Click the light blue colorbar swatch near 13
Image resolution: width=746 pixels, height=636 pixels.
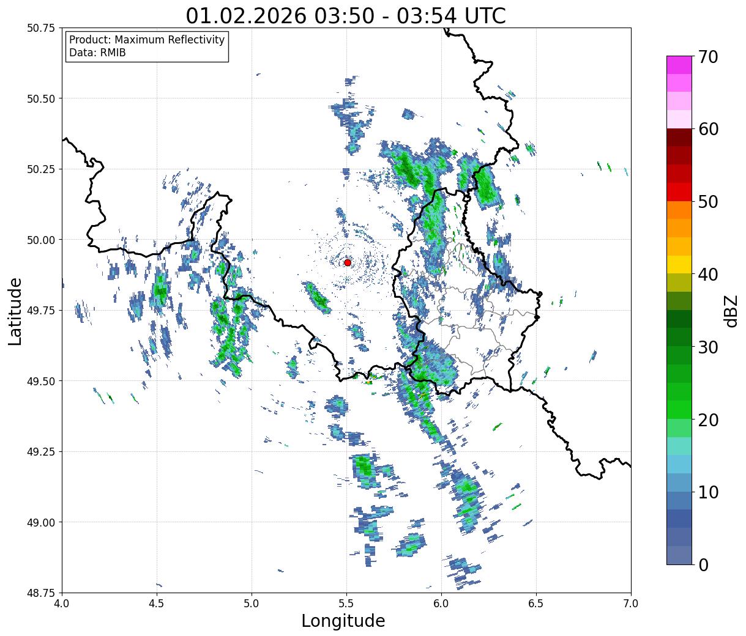coord(679,464)
